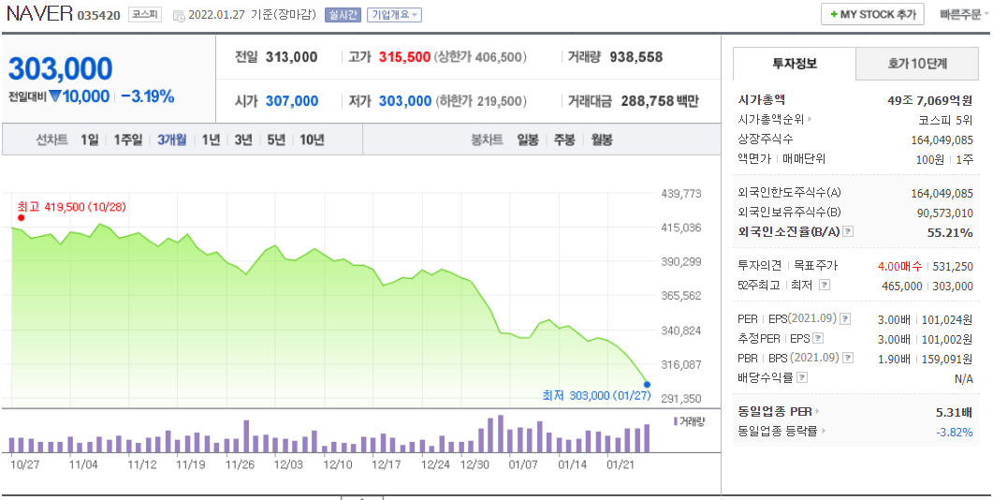Screen dimensions: 993x500
Task: Show the 일봉 candlestick chart
Action: [x=528, y=140]
